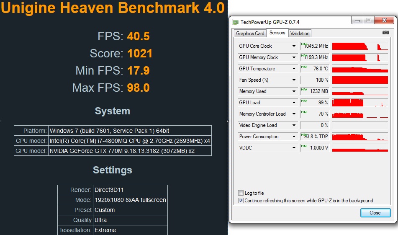The width and height of the screenshot is (398, 235).
Task: Click the GPU Temperature history graph
Action: click(x=360, y=69)
